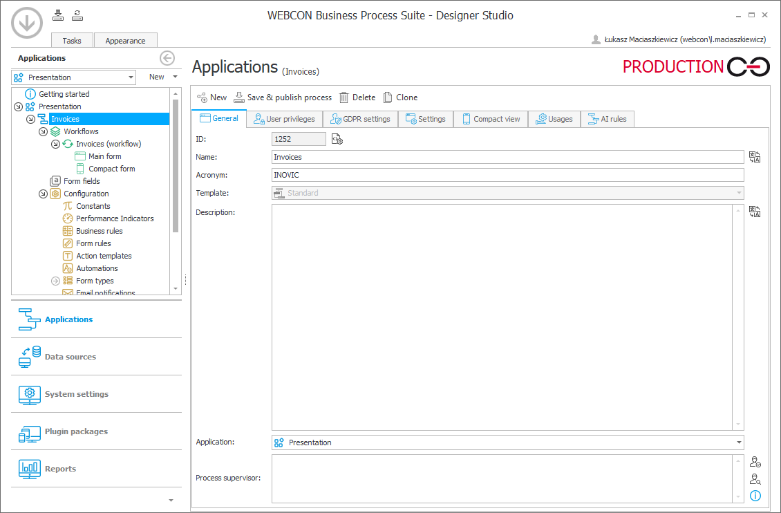Image resolution: width=781 pixels, height=513 pixels.
Task: Click tree scrollbar down arrow
Action: click(176, 289)
